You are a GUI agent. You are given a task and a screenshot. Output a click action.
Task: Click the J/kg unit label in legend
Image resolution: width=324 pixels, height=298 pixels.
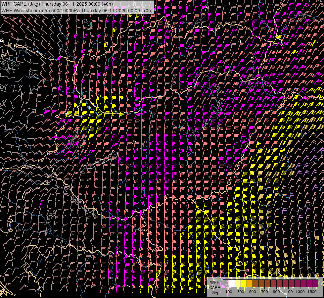point(214,293)
